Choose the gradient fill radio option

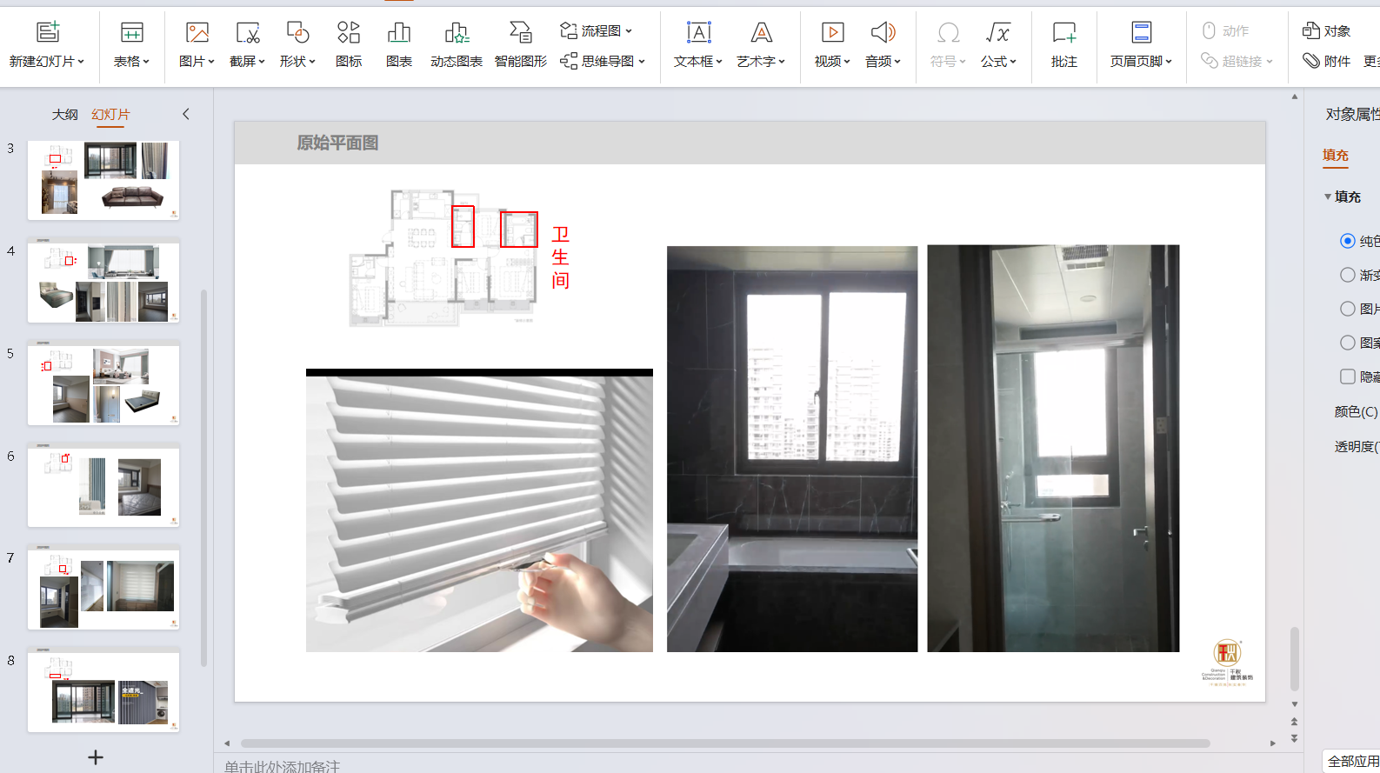[1347, 275]
